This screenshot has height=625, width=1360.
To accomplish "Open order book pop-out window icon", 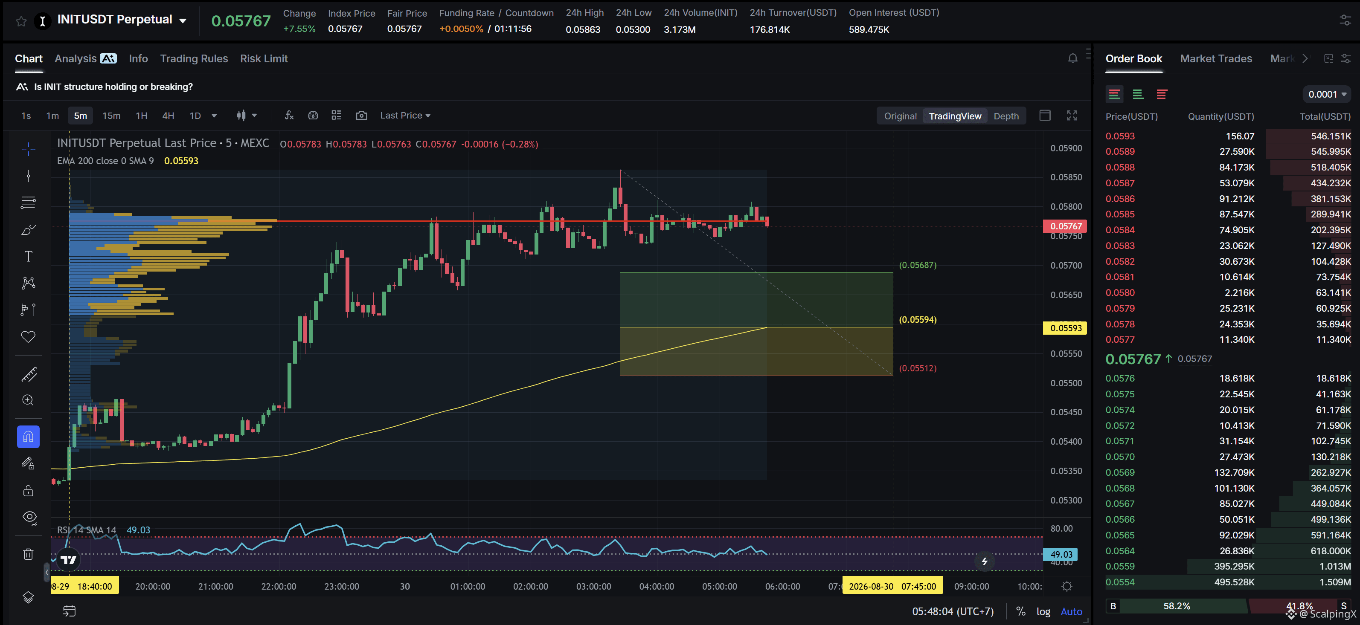I will point(1329,58).
